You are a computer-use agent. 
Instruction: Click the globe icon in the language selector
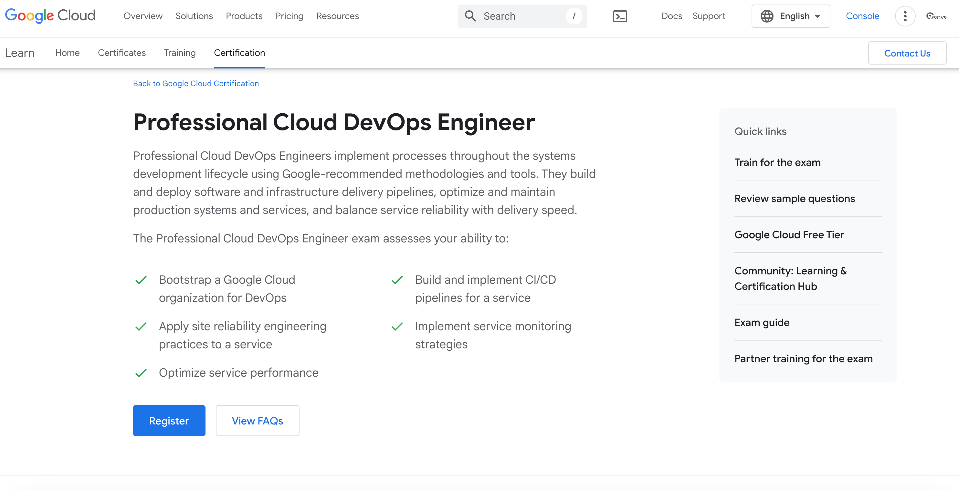point(767,16)
